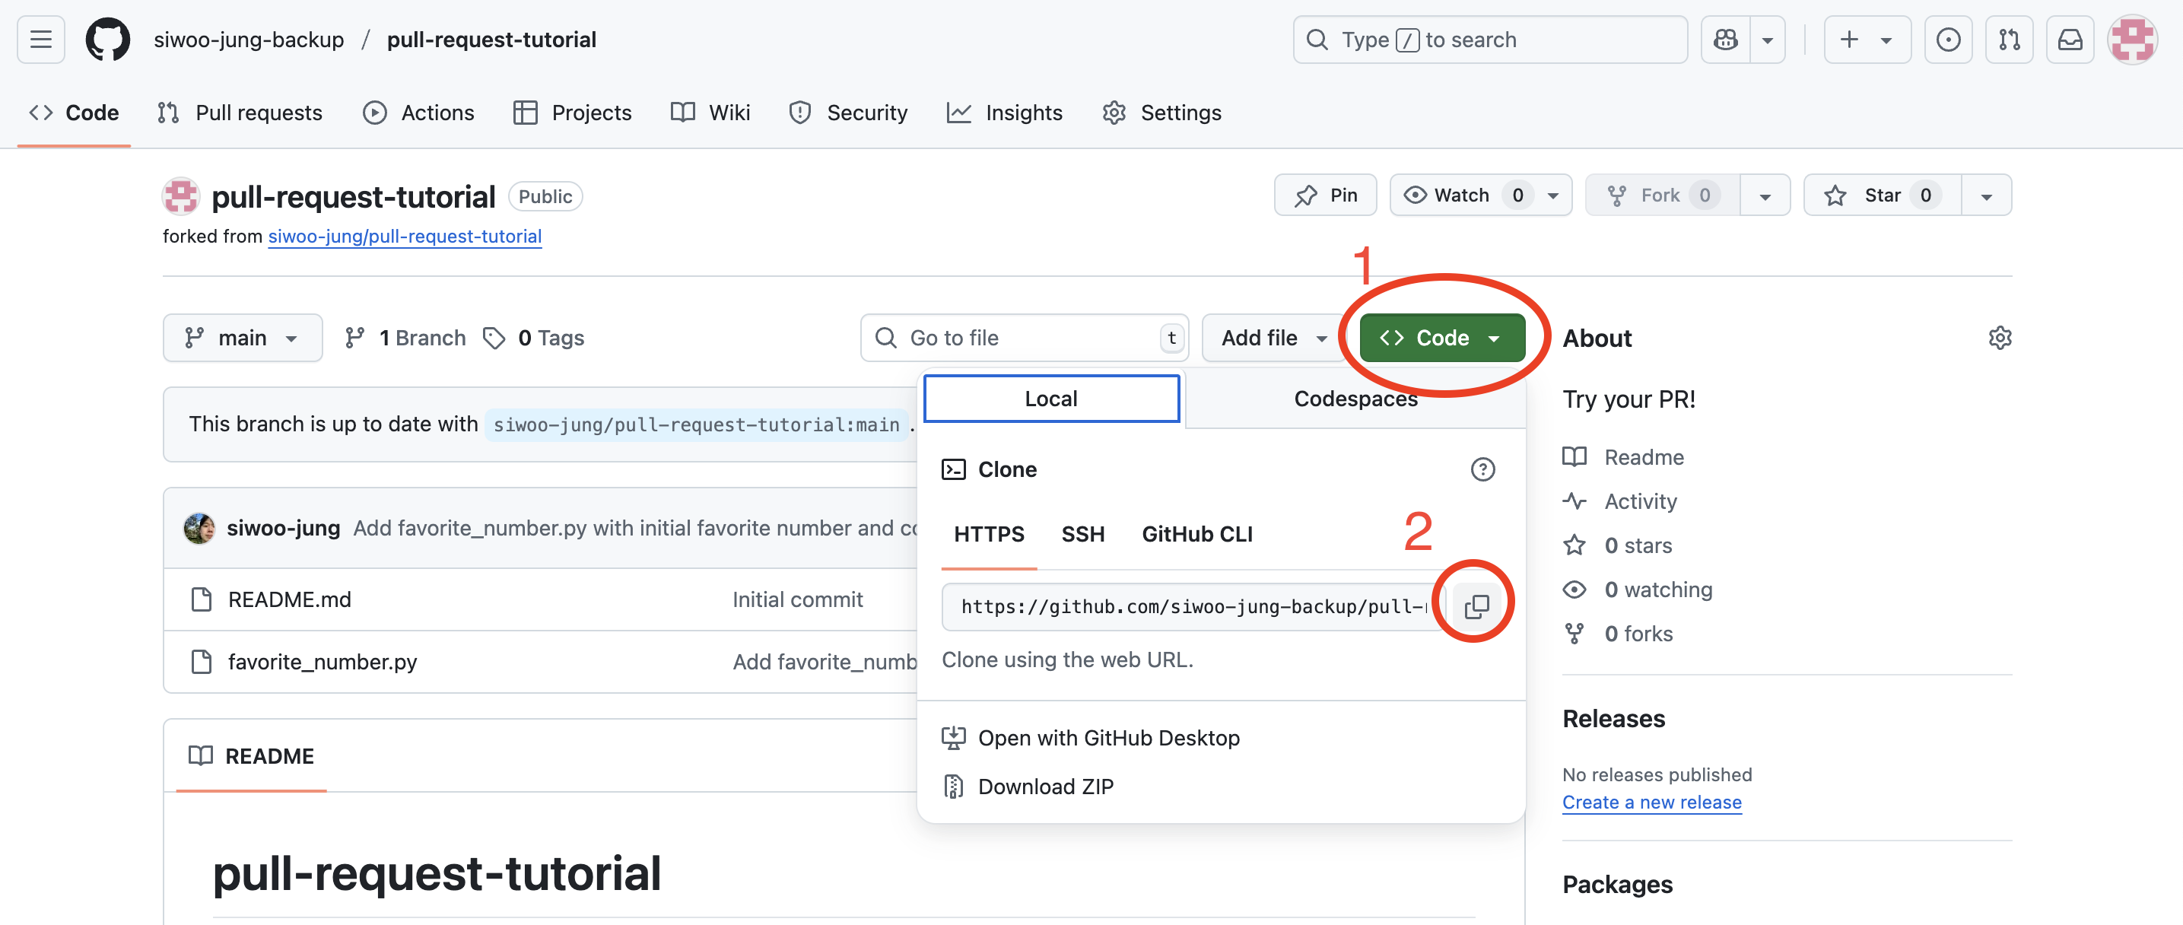Image resolution: width=2183 pixels, height=925 pixels.
Task: Open the latest commit message Add favorite_number.py
Action: coord(634,528)
